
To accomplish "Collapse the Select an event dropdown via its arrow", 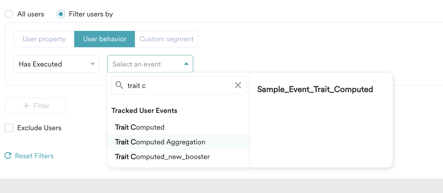I will tap(186, 64).
